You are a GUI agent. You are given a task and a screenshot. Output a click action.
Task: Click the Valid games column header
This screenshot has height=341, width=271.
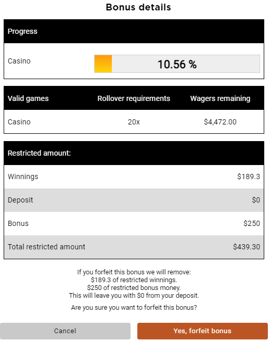click(x=28, y=98)
